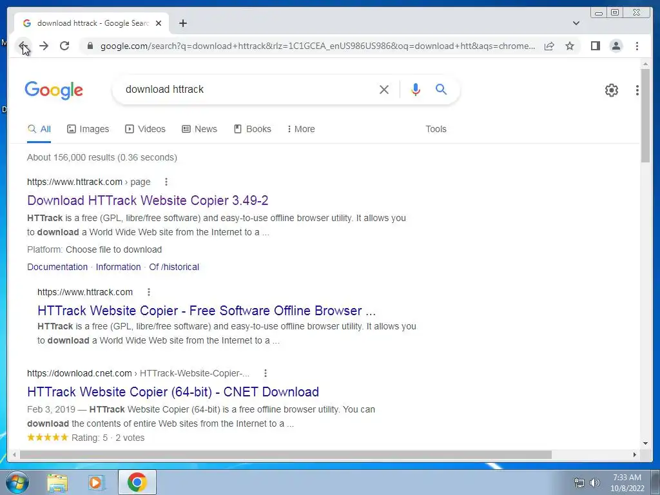Launch Windows Media Player from the taskbar
The width and height of the screenshot is (660, 495).
tap(97, 483)
